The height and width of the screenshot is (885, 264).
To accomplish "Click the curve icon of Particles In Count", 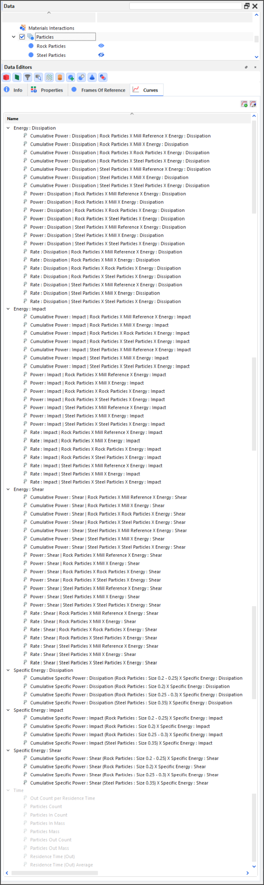I will [26, 815].
